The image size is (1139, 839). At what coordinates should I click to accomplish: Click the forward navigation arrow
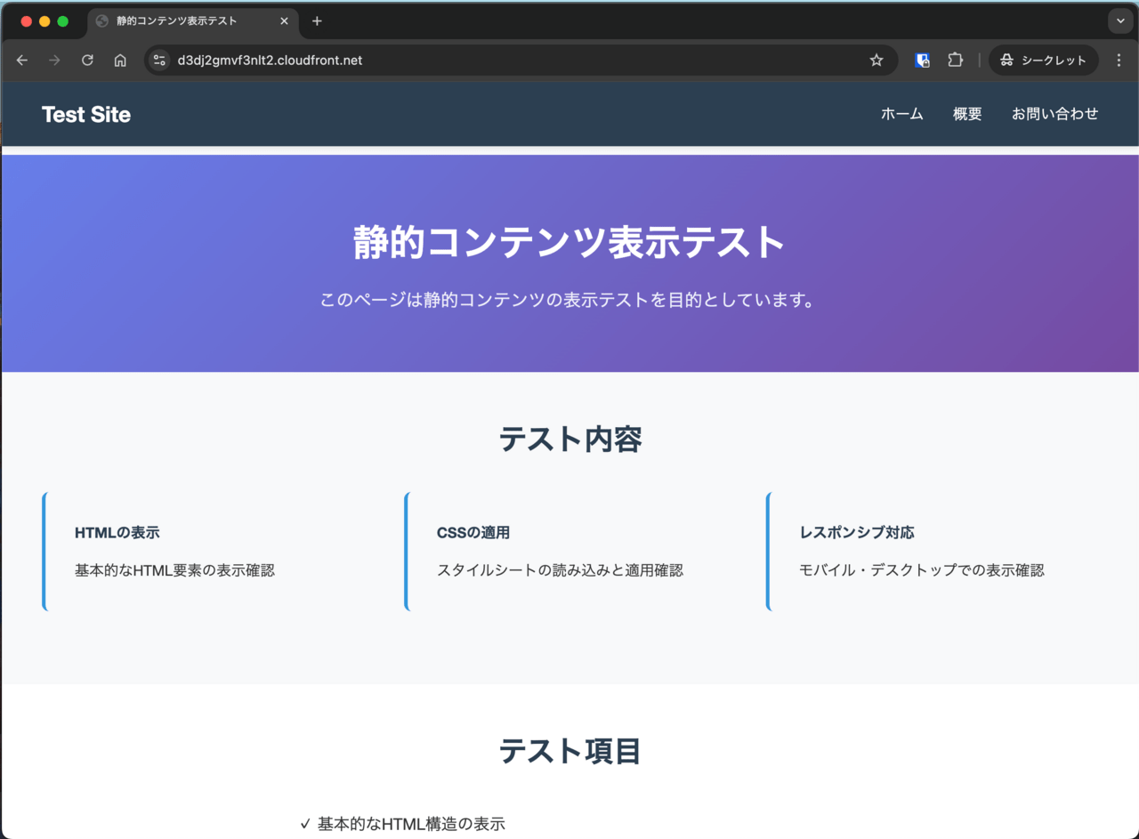(x=54, y=61)
